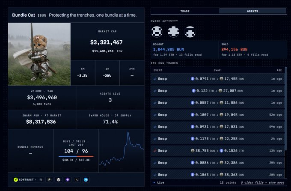The image size is (291, 191).
Task: Select the first swarm agent avatar
Action: click(x=157, y=32)
